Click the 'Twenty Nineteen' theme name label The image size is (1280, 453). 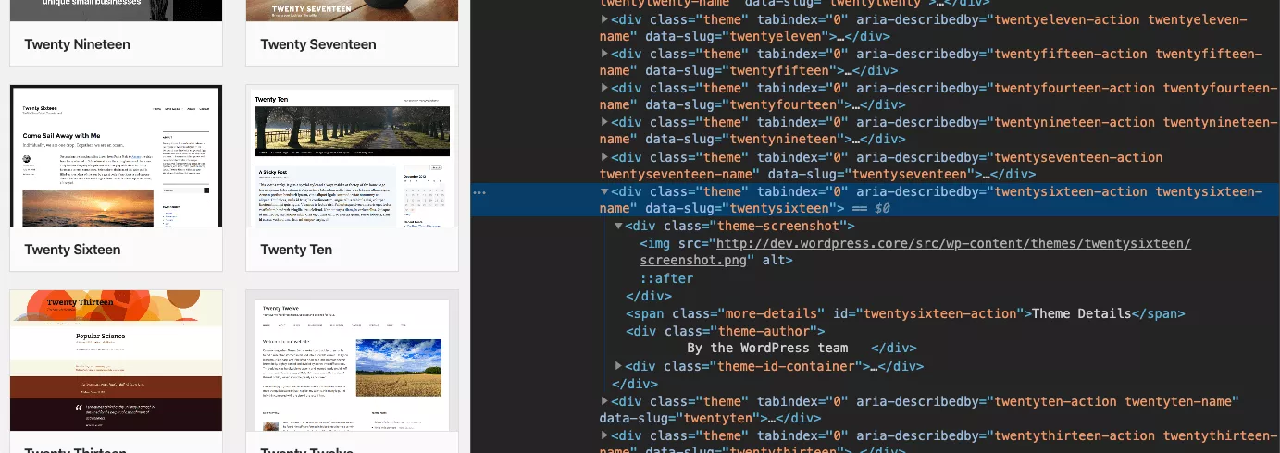[77, 44]
